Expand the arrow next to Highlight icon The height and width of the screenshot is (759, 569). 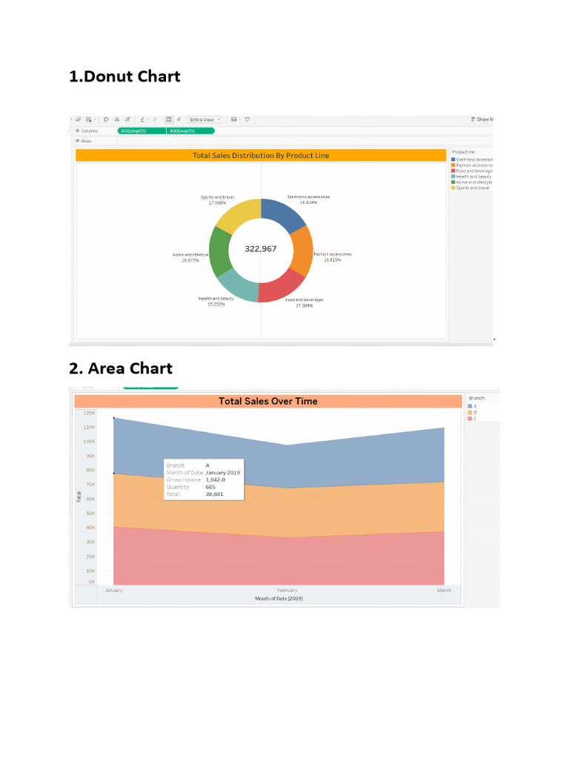coord(148,119)
